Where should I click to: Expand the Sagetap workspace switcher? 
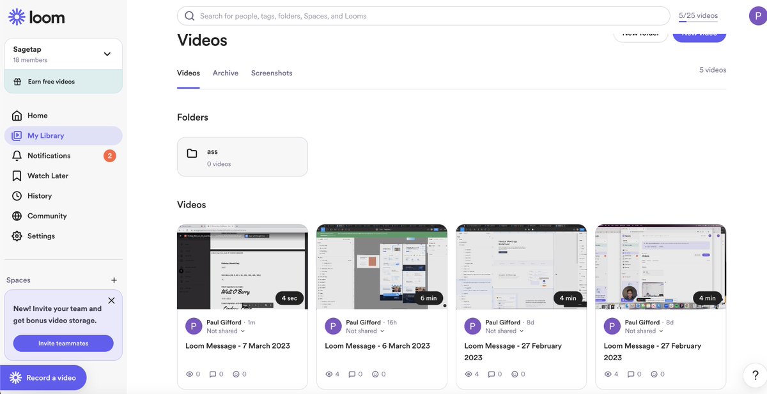coord(107,54)
